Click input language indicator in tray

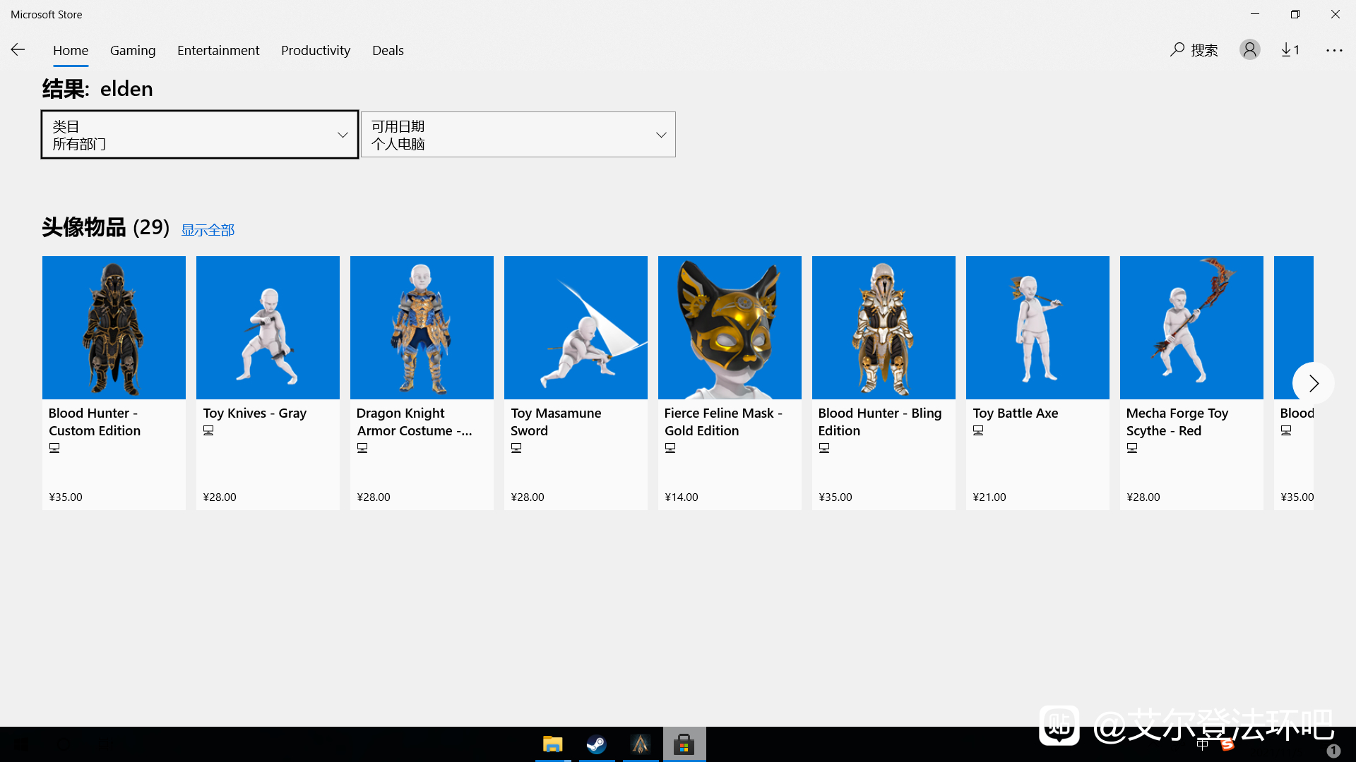point(1203,744)
